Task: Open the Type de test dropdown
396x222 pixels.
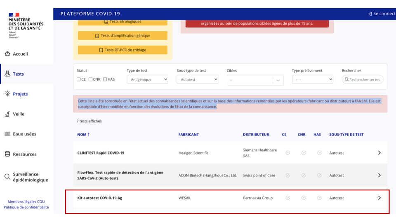Action: click(148, 79)
